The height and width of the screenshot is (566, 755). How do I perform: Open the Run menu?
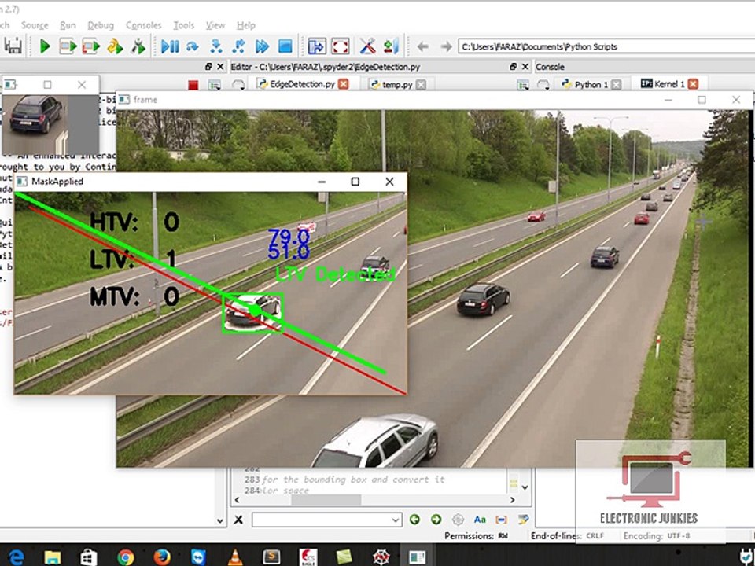68,25
